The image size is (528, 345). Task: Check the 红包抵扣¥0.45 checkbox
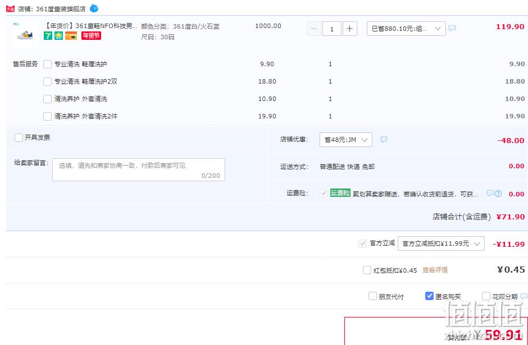click(x=367, y=270)
